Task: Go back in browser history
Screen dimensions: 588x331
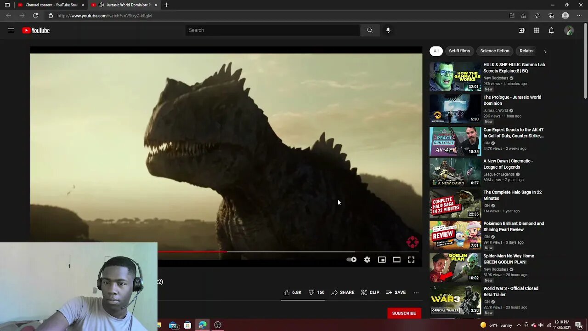Action: (x=8, y=16)
